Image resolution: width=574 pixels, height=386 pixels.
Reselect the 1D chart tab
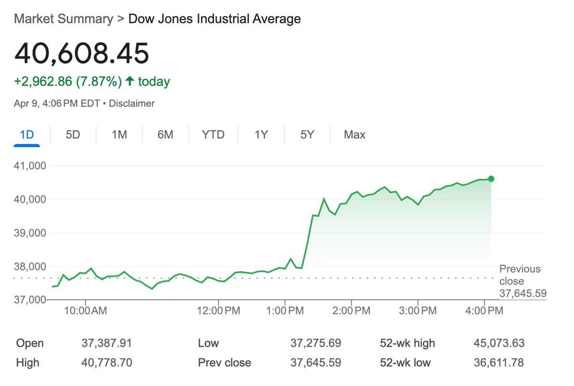27,134
